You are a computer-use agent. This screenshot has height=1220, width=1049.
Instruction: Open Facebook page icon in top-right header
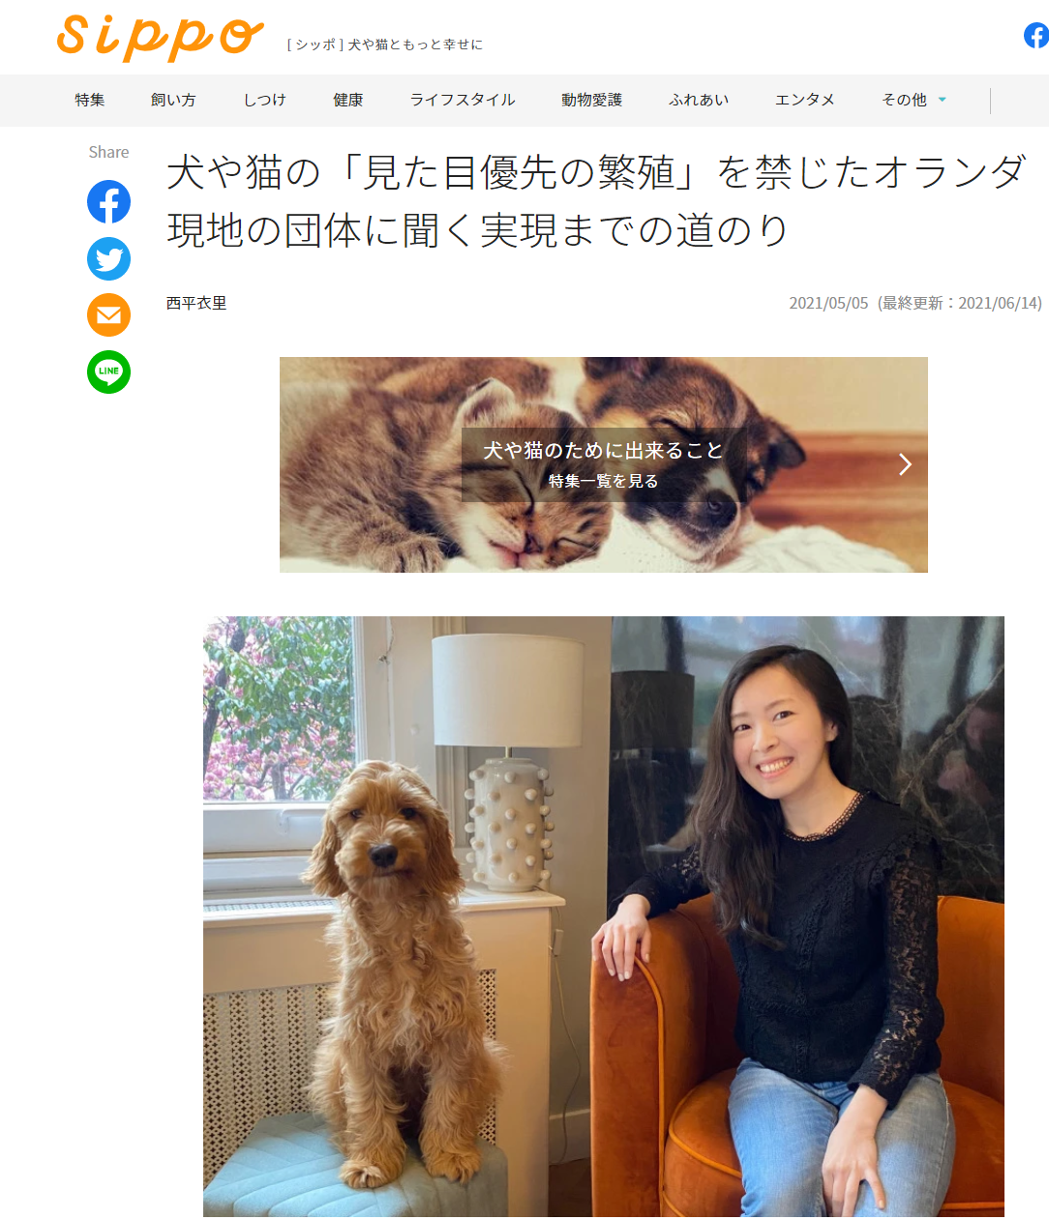click(1036, 36)
